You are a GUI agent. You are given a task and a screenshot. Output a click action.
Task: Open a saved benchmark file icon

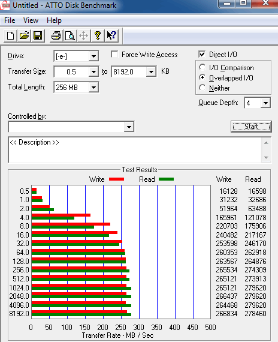24,35
